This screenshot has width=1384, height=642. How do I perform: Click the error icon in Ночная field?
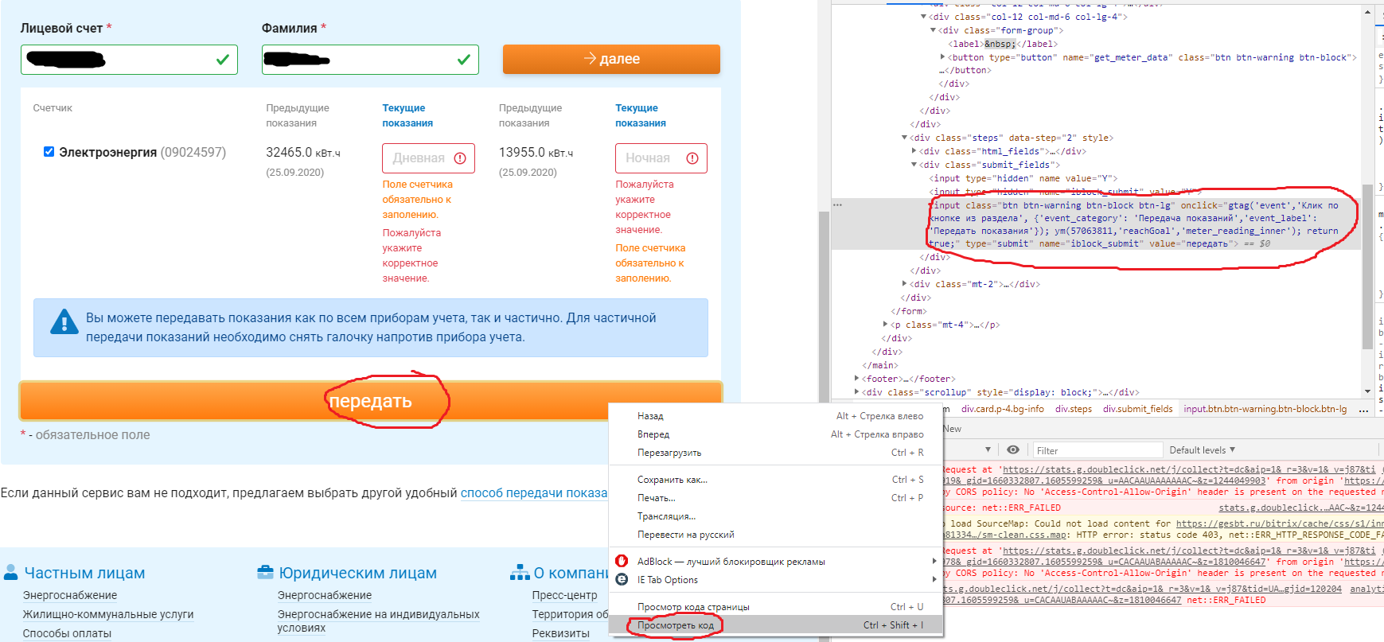(692, 158)
